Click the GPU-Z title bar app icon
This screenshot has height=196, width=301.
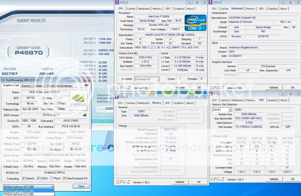(3, 80)
